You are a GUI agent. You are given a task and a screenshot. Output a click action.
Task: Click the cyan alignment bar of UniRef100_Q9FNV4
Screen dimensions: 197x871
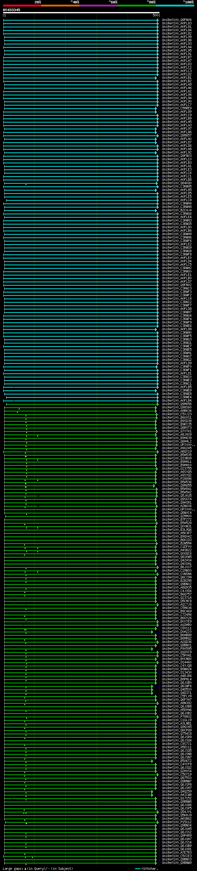[x=81, y=20]
